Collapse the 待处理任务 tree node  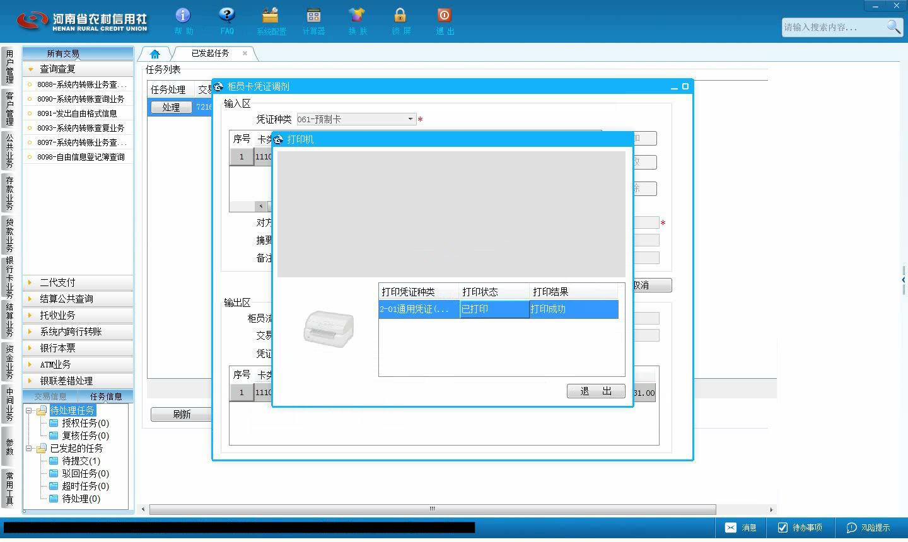(28, 410)
